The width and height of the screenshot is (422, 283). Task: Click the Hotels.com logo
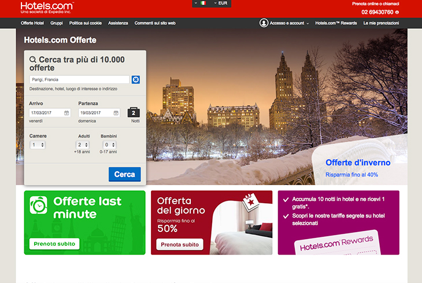(x=47, y=8)
